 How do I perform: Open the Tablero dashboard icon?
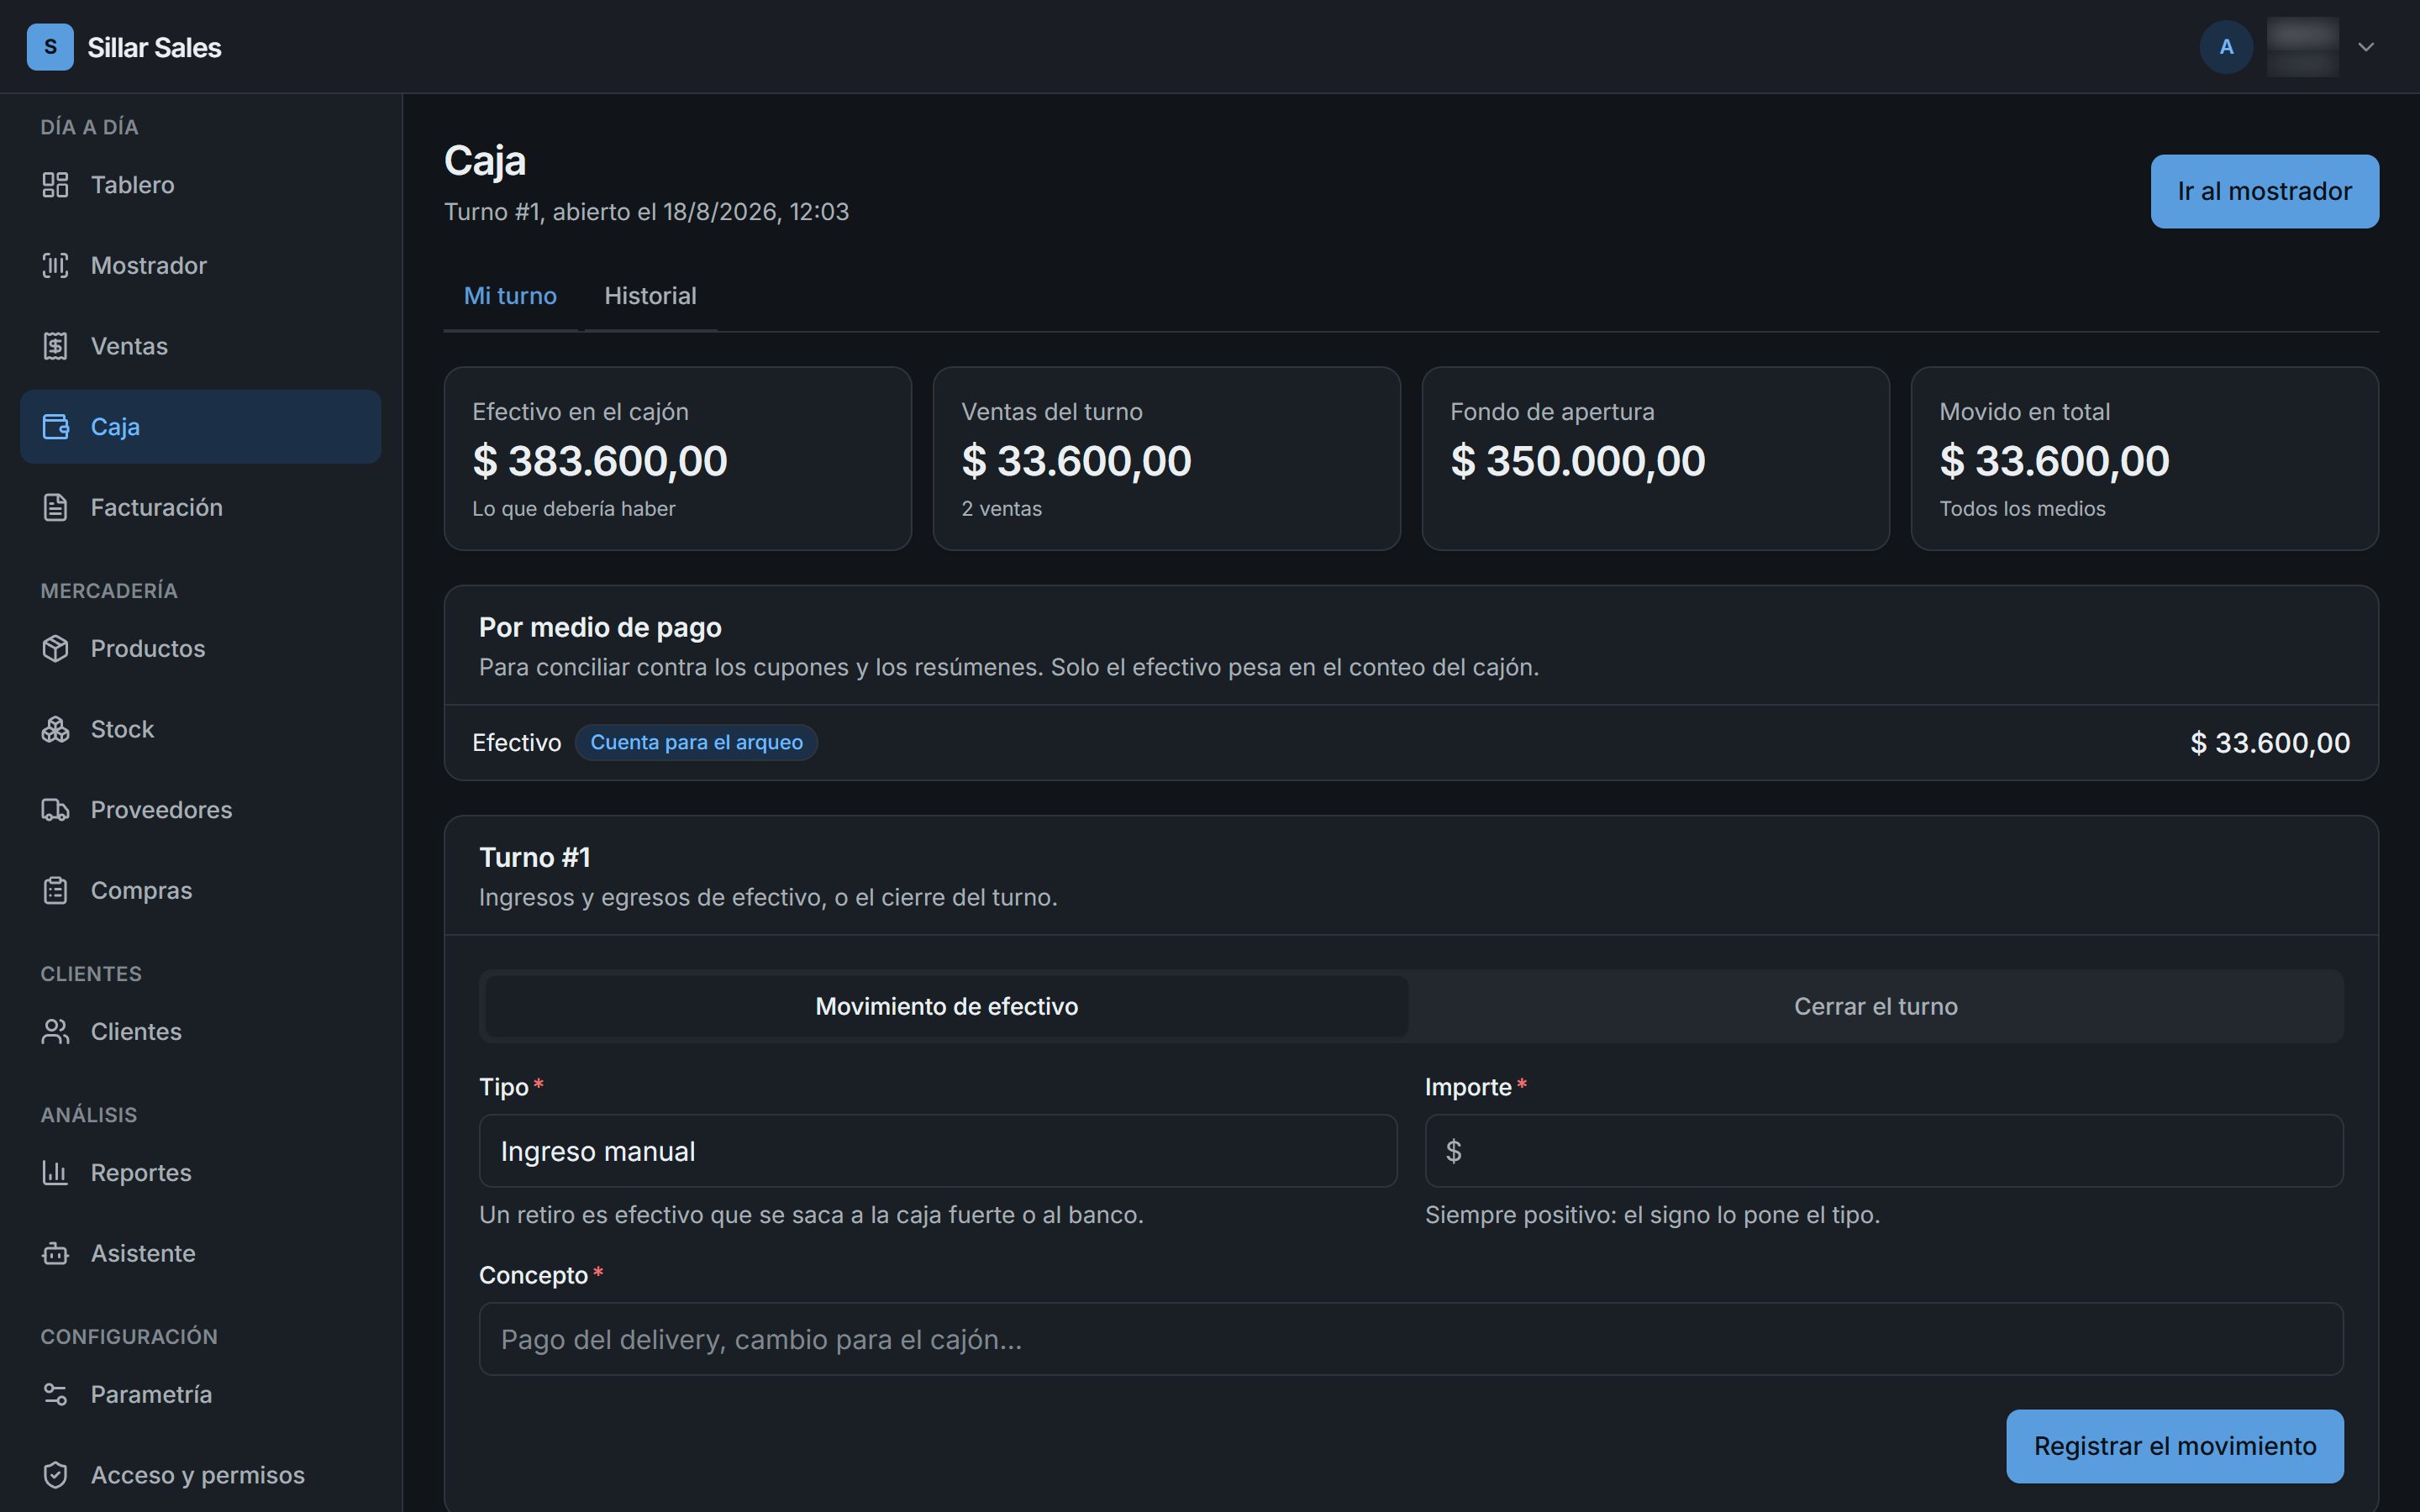55,185
